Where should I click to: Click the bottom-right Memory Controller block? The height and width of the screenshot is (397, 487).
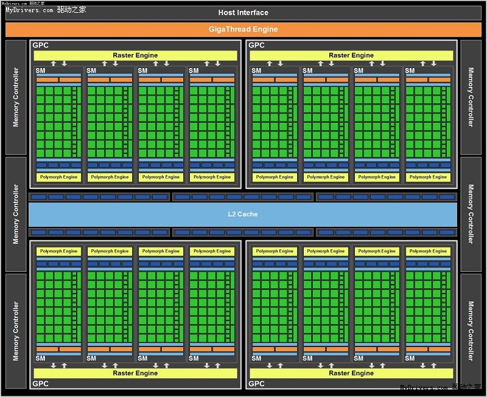[x=471, y=331]
